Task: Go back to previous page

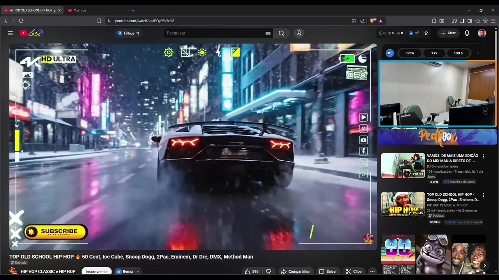Action: (x=5, y=21)
